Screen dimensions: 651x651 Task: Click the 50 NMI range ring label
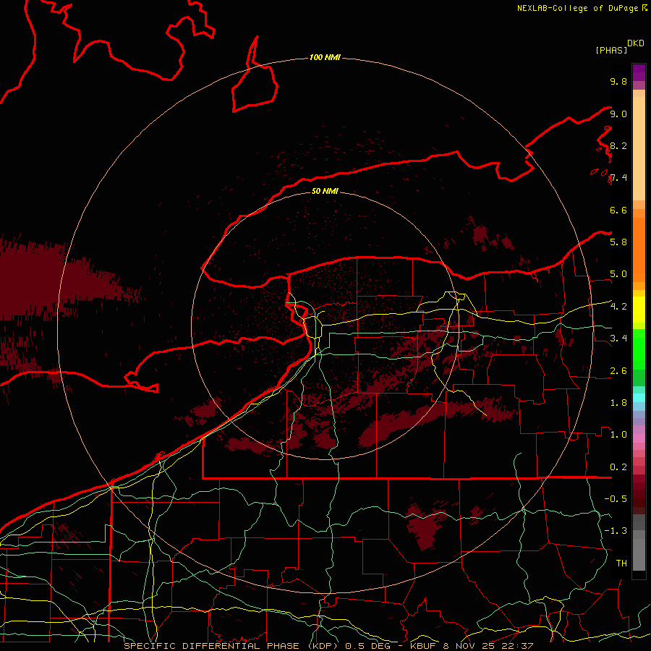[325, 191]
